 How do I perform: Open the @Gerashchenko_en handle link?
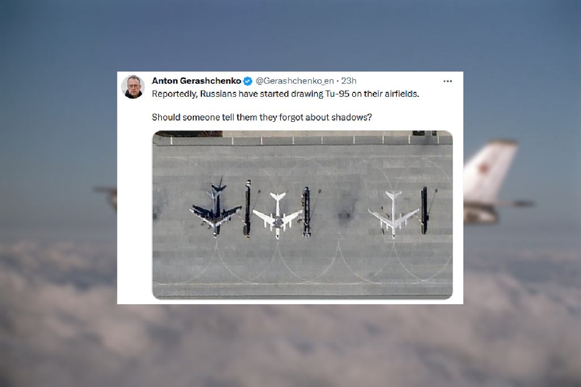tap(294, 80)
